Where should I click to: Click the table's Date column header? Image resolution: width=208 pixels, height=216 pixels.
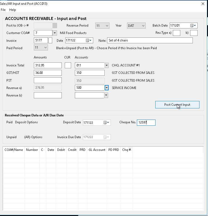[x=51, y=150]
